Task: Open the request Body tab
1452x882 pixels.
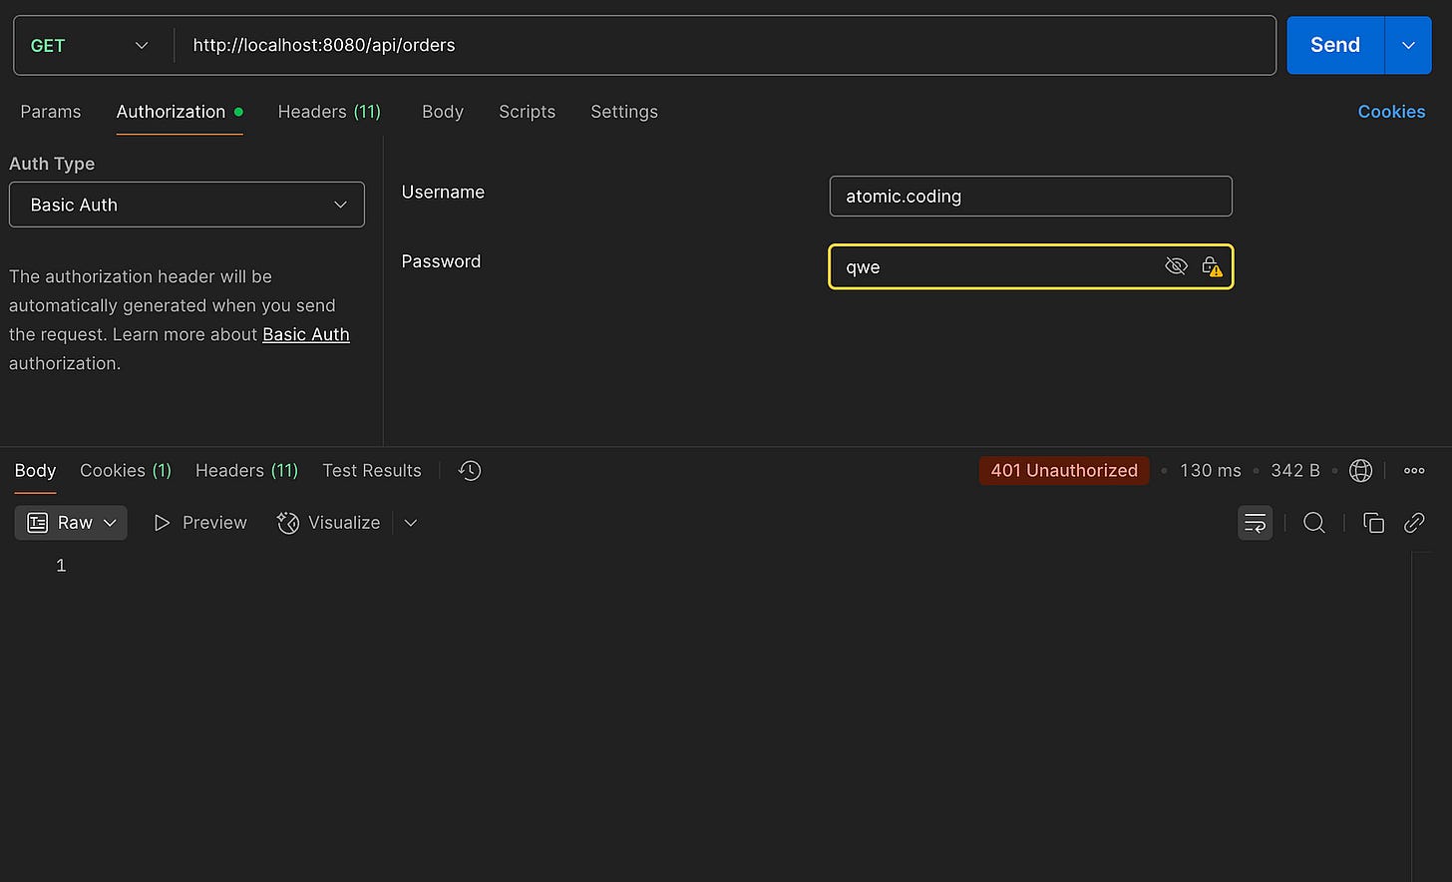Action: pyautogui.click(x=443, y=112)
